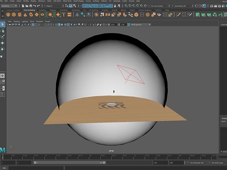Create a polygon torus from the shelf
227x170 pixels.
[31, 15]
